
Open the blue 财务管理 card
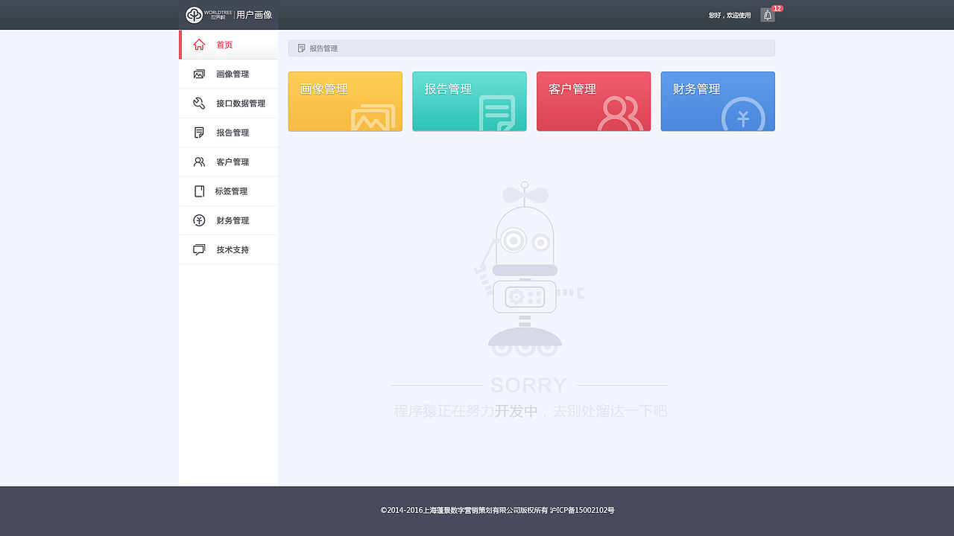pyautogui.click(x=717, y=101)
